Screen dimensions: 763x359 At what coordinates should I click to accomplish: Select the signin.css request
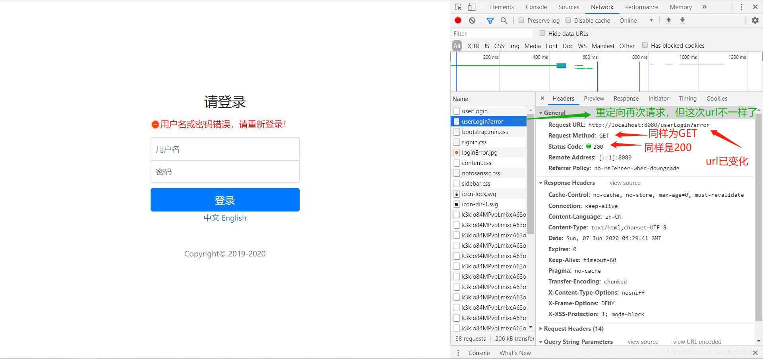489,142
